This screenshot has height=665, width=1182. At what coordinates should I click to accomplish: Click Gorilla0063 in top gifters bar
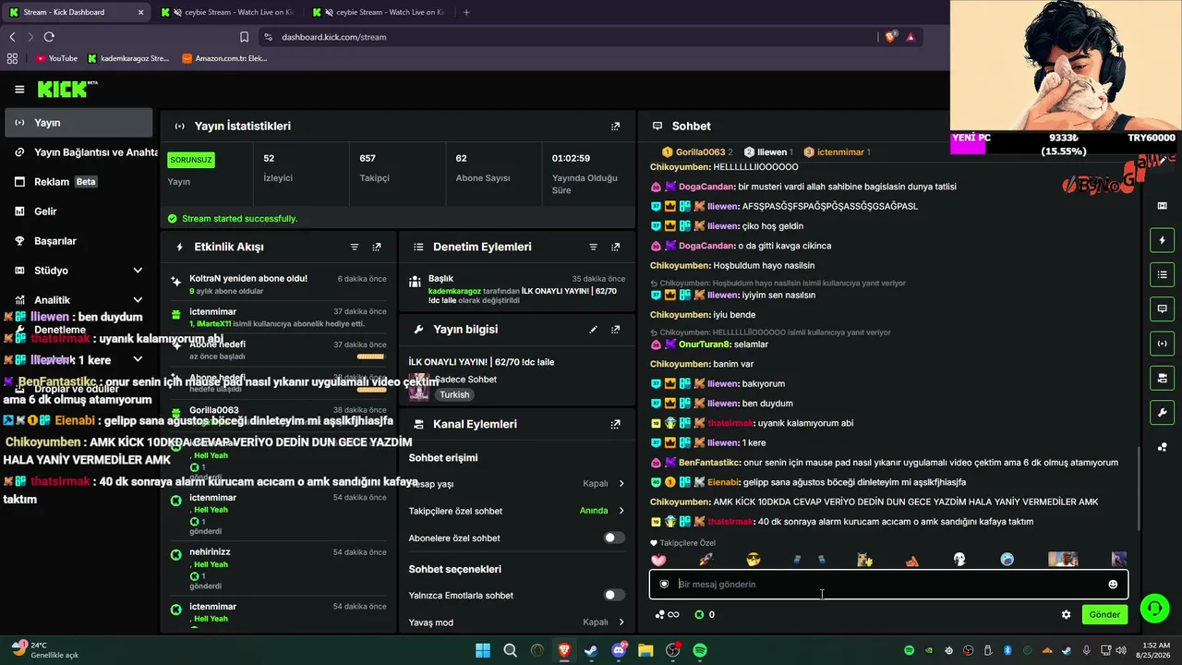tap(700, 152)
